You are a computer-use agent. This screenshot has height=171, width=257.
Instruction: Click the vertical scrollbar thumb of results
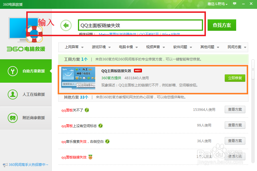pyautogui.click(x=253, y=70)
